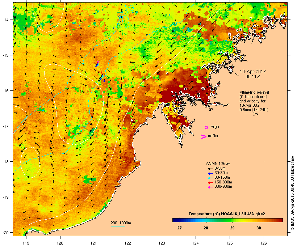The image size is (297, 246).
Task: Click the 121 longitude axis label
Action: pos(94,243)
